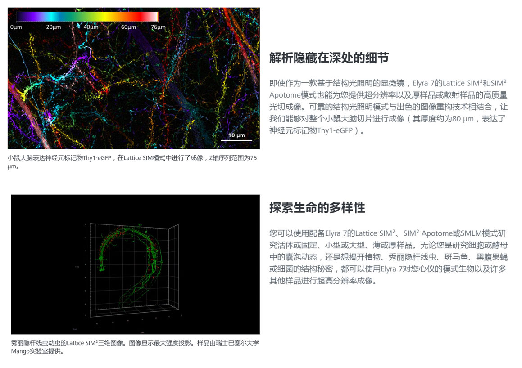Click the heading 探索生命的多样性
Viewport: 522px width, 368px height.
(x=317, y=208)
